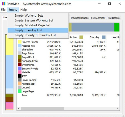
Task: Click the horizontal scrollbar right arrow
Action: click(117, 108)
